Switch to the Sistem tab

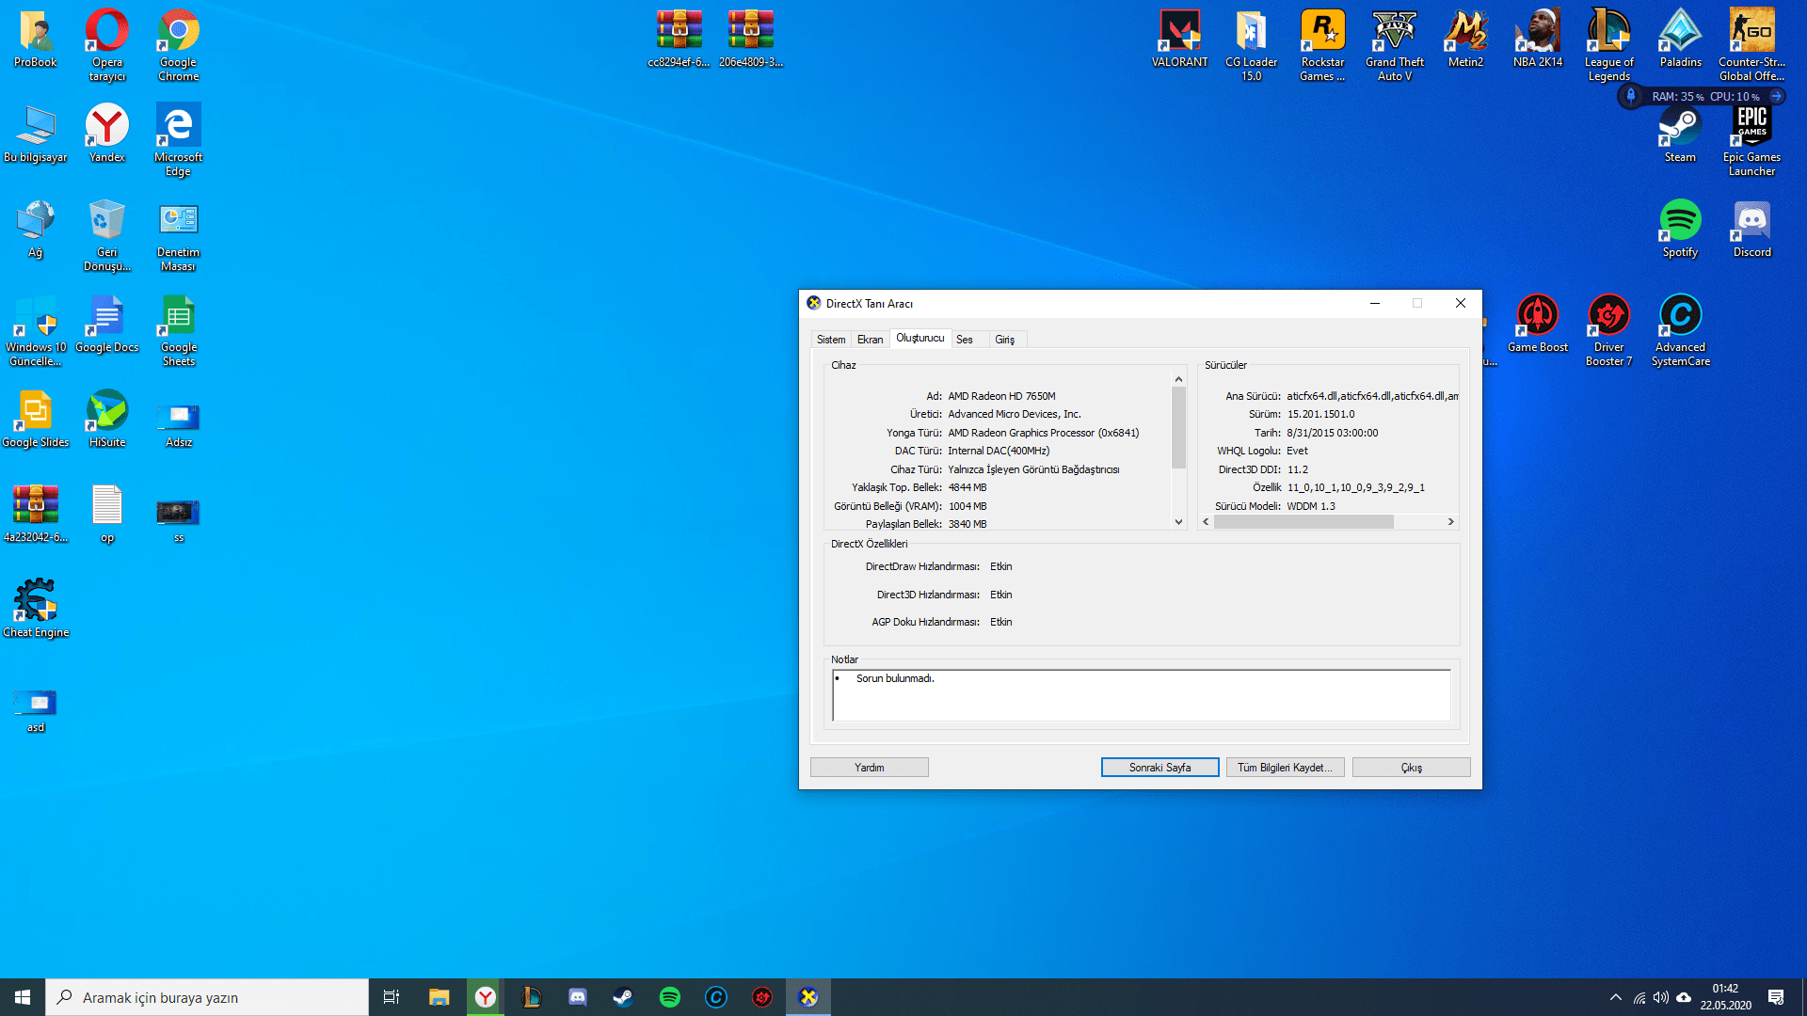830,340
